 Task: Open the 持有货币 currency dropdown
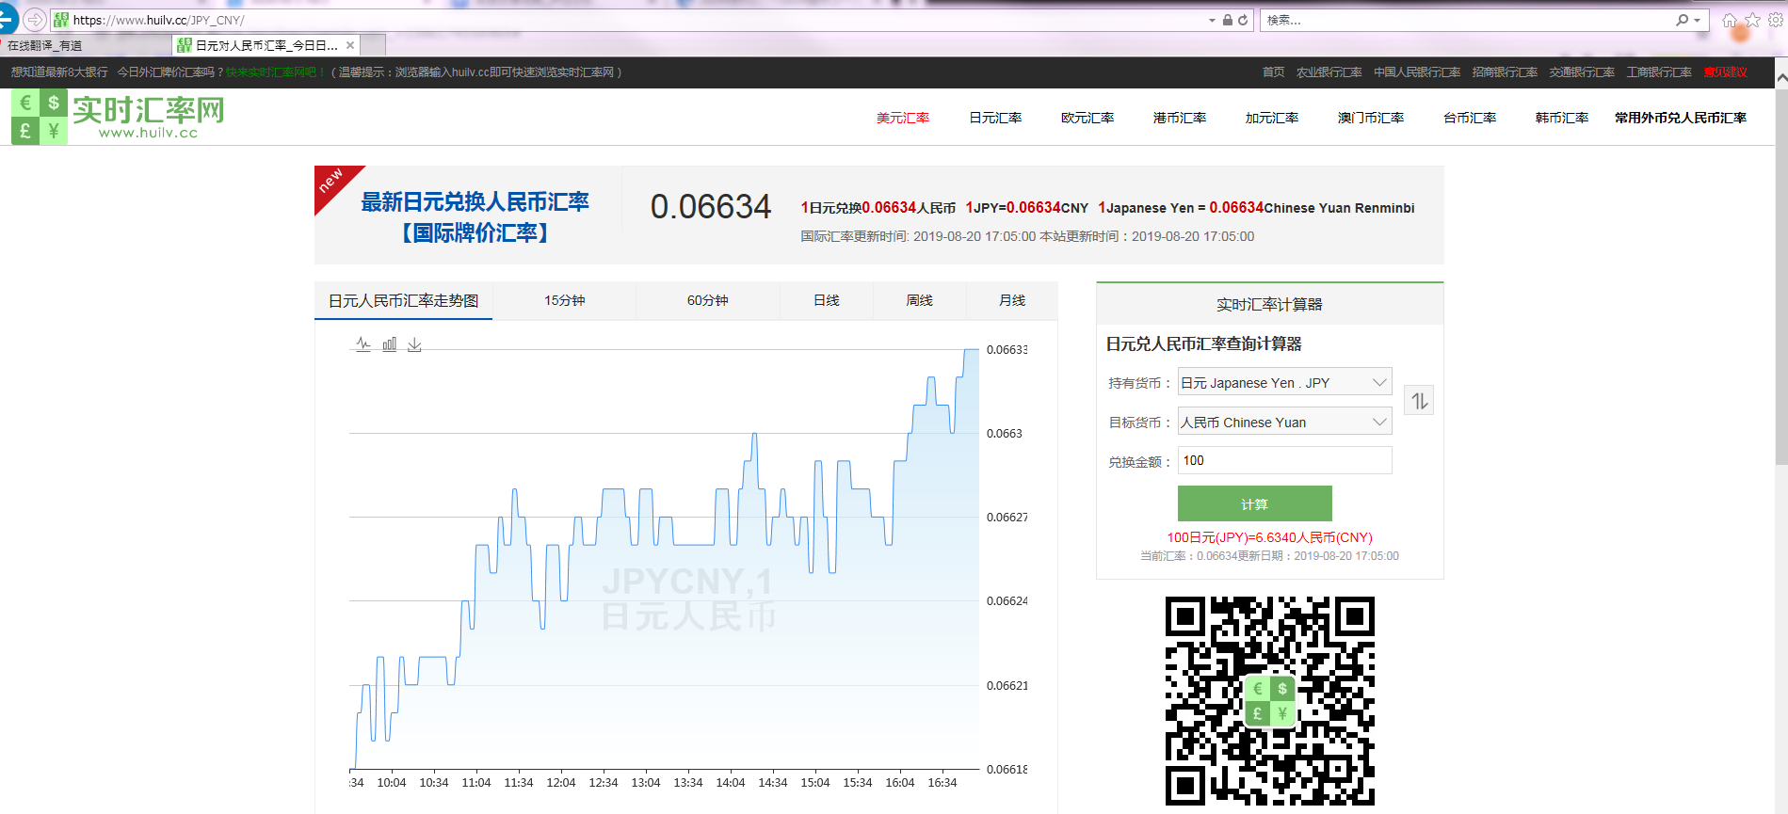coord(1284,382)
